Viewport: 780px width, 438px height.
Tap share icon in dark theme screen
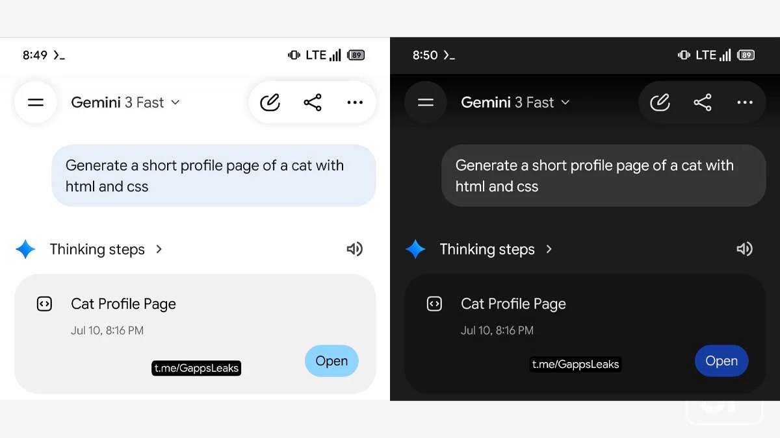(x=703, y=103)
